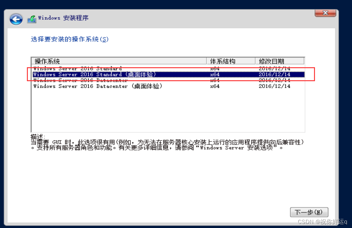This screenshot has width=352, height=228.
Task: Click the 选择要安装的操作系统(S) label
Action: [70, 39]
